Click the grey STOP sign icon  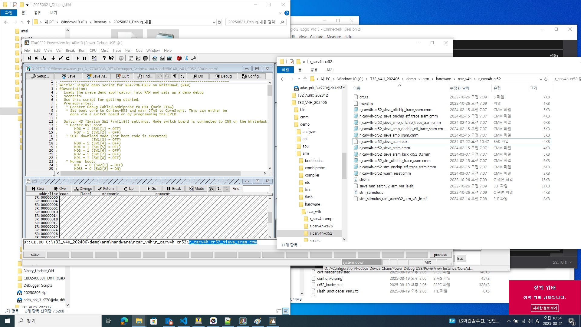121,58
